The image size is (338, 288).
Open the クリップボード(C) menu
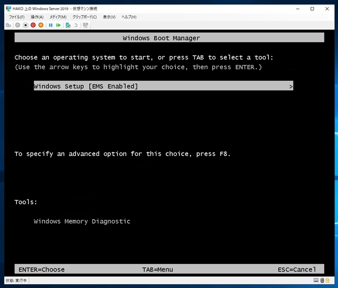click(x=84, y=17)
